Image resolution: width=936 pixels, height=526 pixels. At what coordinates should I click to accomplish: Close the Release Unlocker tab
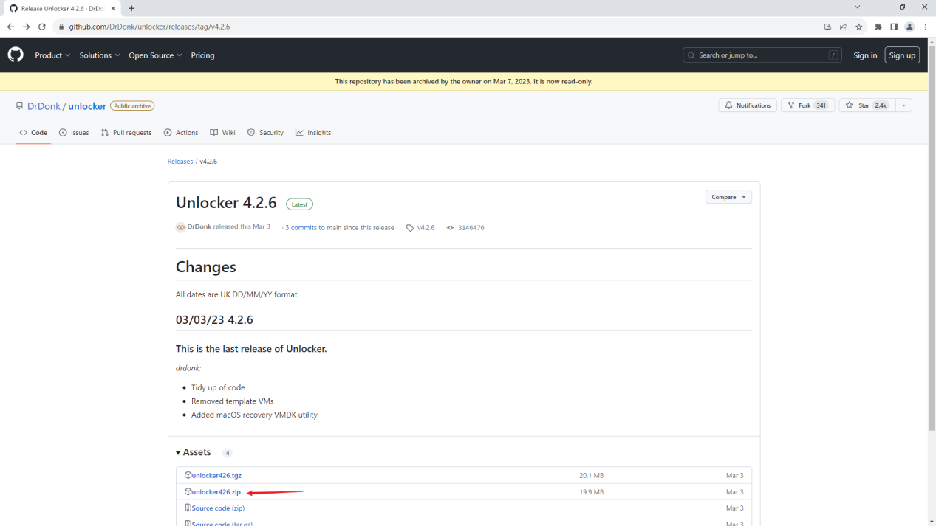(x=112, y=8)
